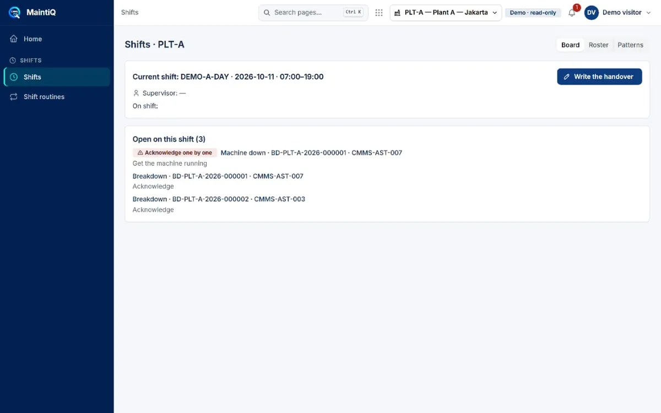Click the magnifier icon in search box
The height and width of the screenshot is (413, 661).
[267, 13]
